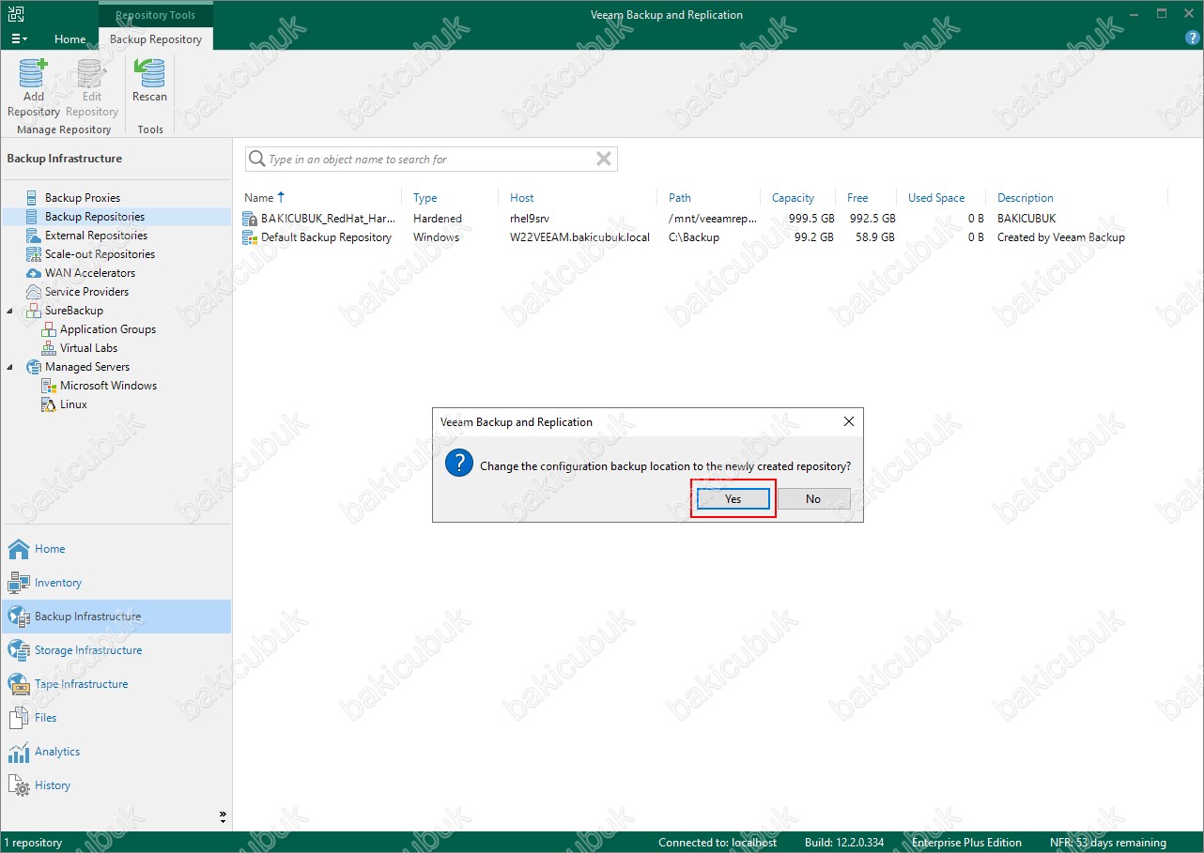
Task: Clear the search box with X icon
Action: [604, 160]
